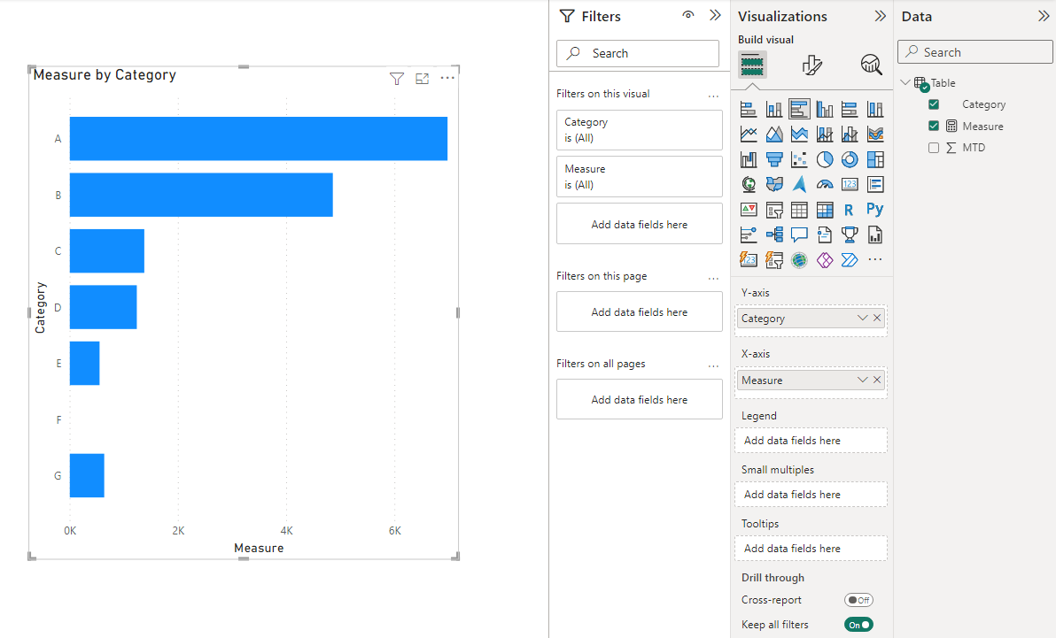The width and height of the screenshot is (1056, 638).
Task: Add the Card (123) visual
Action: tap(850, 184)
